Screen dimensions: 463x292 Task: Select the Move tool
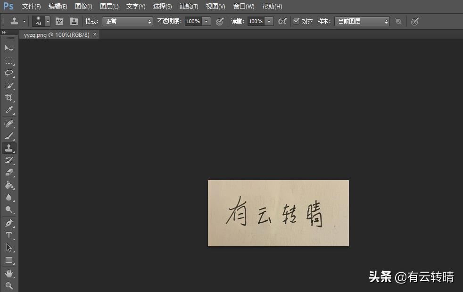(x=9, y=48)
